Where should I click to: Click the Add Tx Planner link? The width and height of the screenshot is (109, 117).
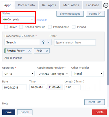[13, 58]
